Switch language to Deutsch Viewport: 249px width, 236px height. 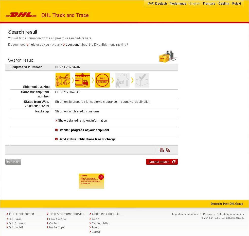(161, 4)
